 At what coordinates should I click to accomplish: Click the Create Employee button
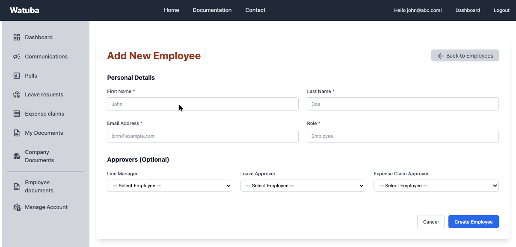(474, 222)
